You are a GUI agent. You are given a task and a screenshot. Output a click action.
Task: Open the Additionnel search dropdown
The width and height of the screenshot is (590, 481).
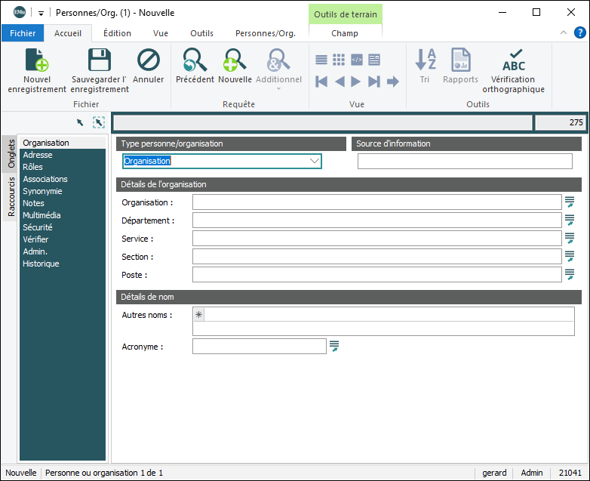click(x=278, y=88)
